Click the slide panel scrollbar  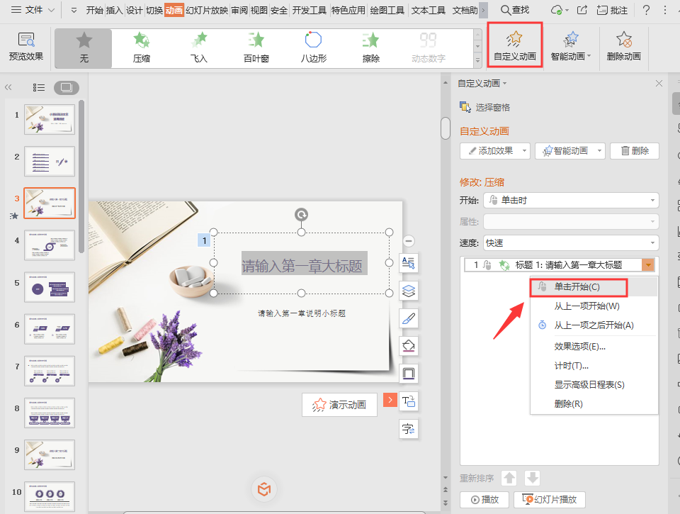click(x=81, y=176)
